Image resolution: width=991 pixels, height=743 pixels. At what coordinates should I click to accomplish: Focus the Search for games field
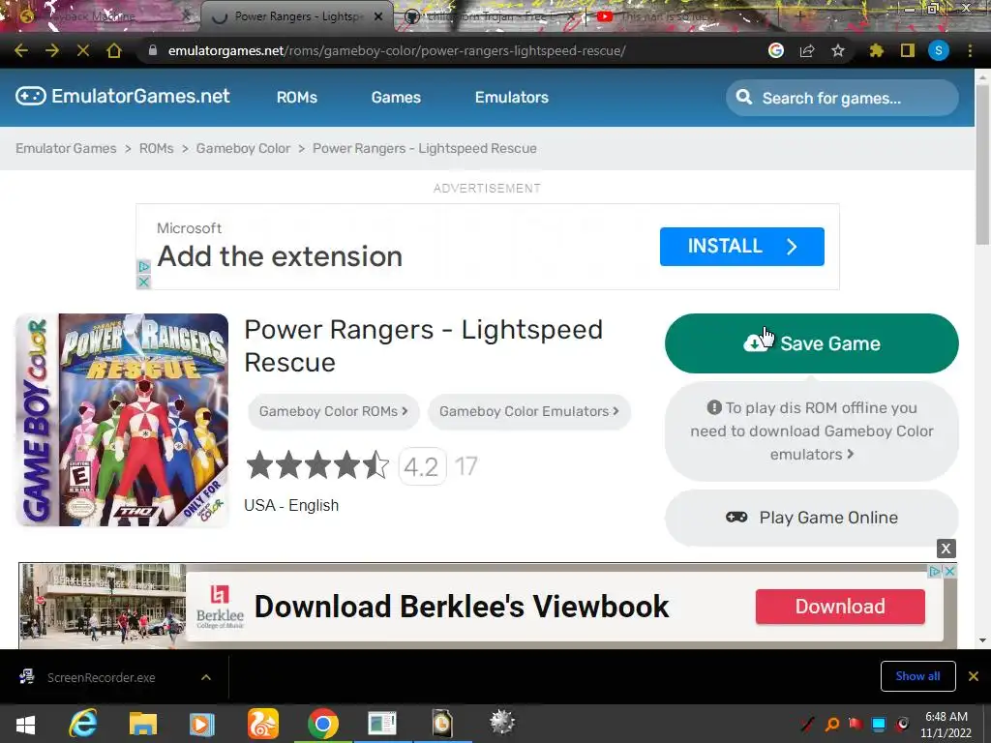tap(842, 98)
